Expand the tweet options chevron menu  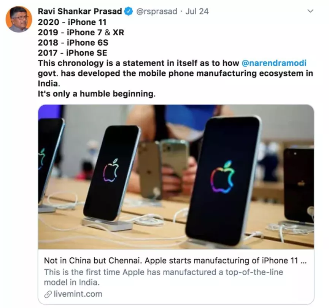(310, 11)
